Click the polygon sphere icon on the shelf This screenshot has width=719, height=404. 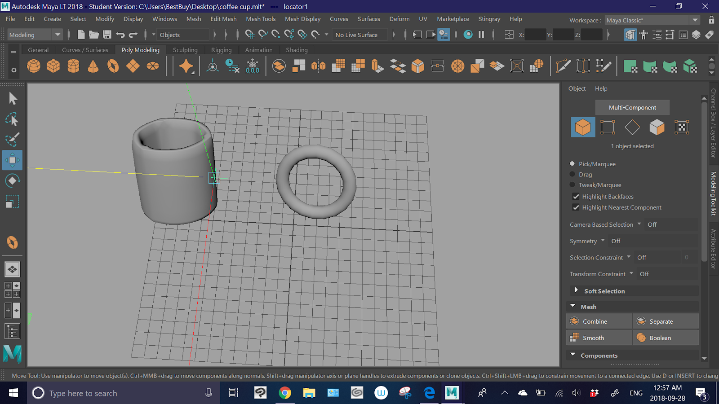[34, 66]
